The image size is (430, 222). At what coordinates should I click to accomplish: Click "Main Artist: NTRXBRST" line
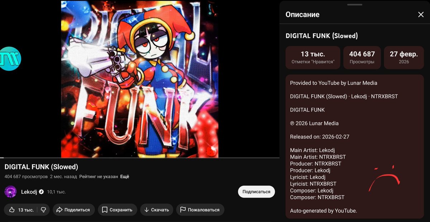coord(318,157)
